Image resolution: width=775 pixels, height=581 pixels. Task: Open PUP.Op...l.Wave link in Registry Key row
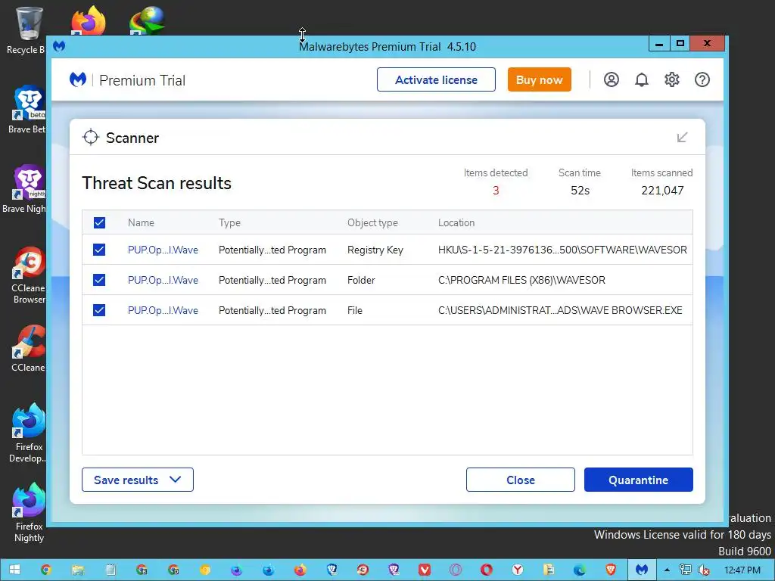pyautogui.click(x=163, y=250)
